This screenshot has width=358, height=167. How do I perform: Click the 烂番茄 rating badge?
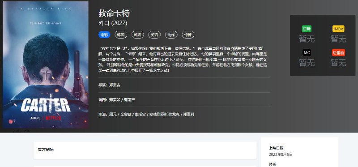pos(338,53)
